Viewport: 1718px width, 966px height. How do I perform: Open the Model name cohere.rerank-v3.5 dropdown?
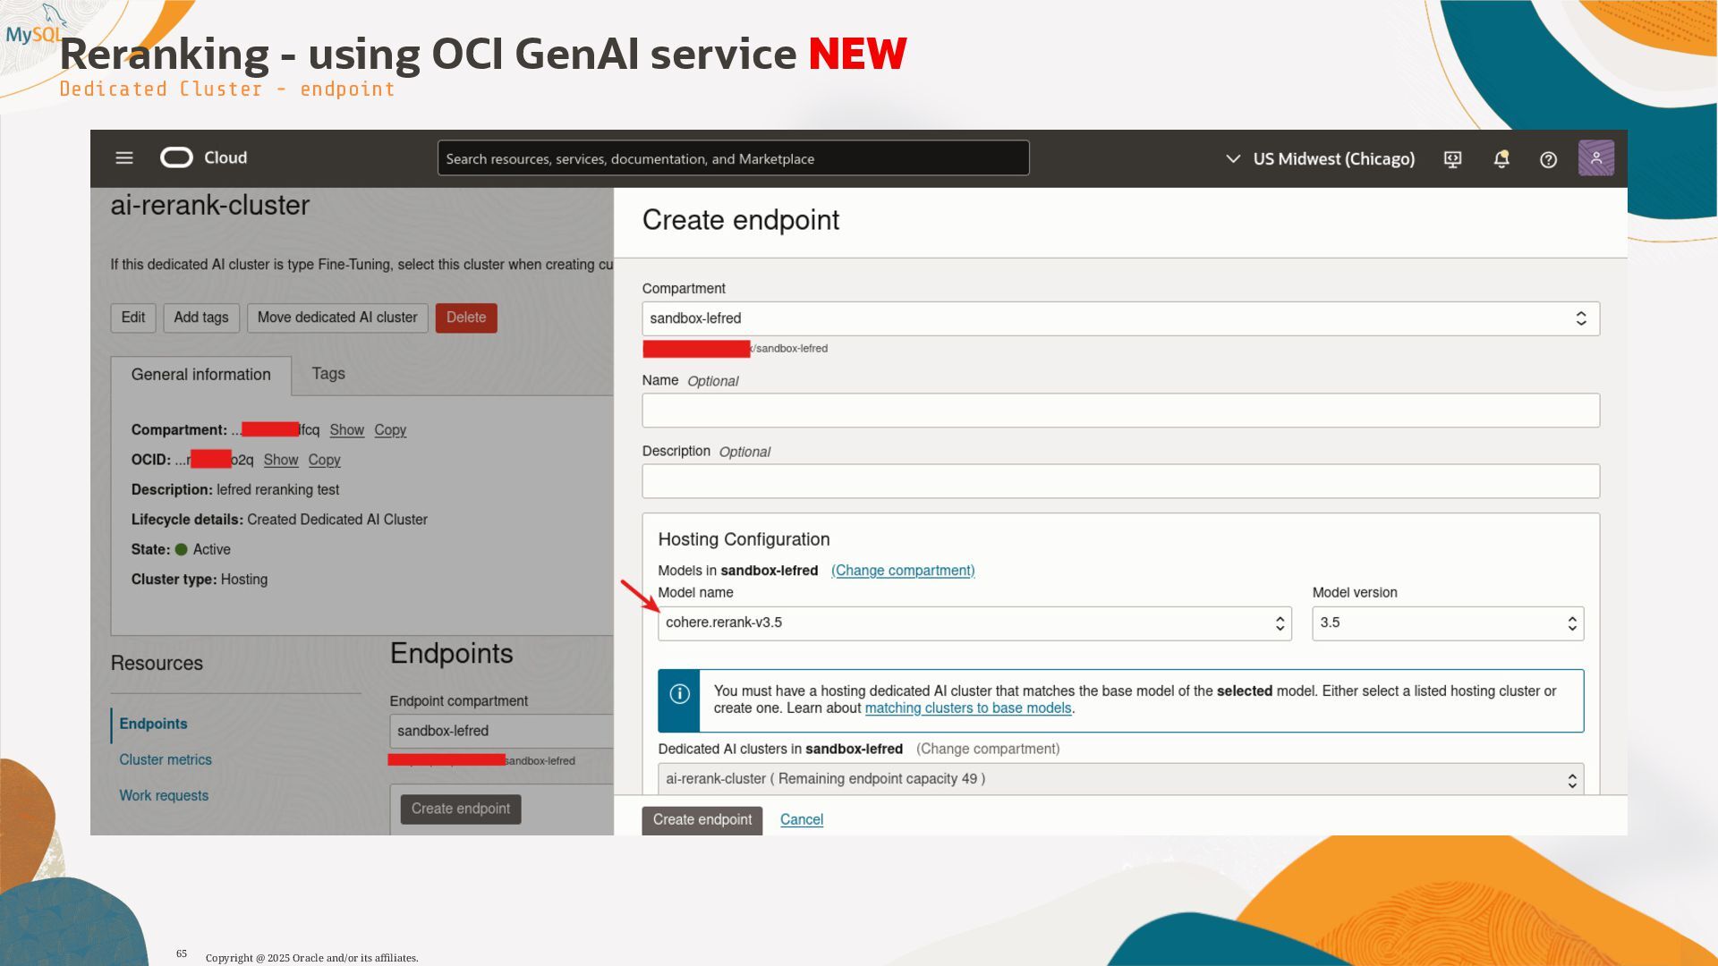click(974, 623)
